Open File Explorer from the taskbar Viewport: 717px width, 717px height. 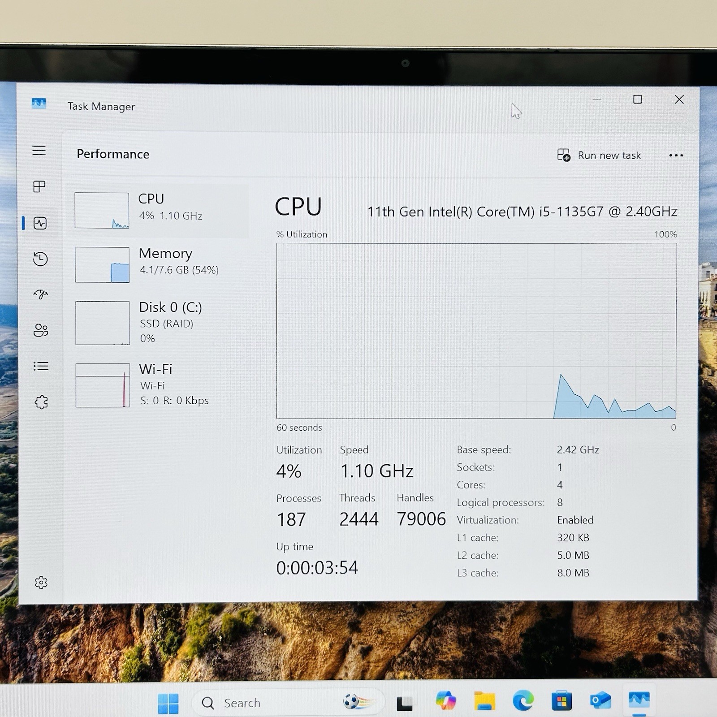pyautogui.click(x=484, y=701)
